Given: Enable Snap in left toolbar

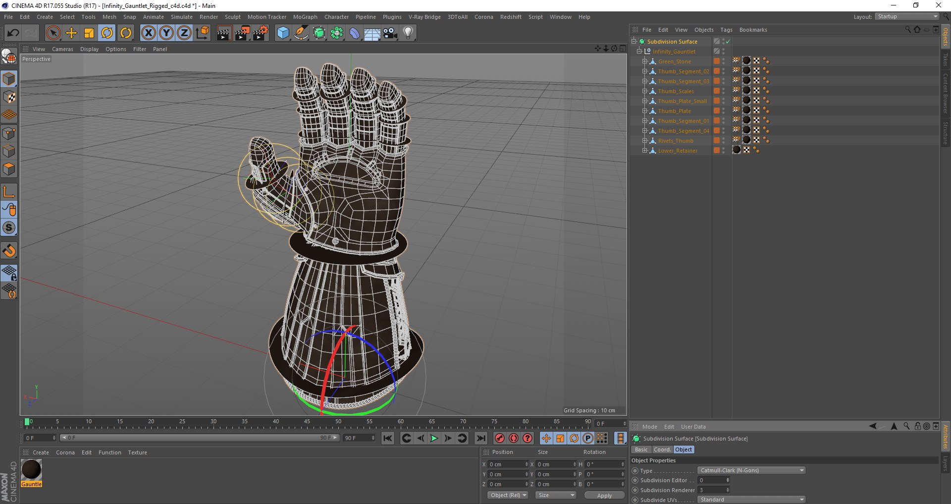Looking at the screenshot, I should click(x=9, y=251).
